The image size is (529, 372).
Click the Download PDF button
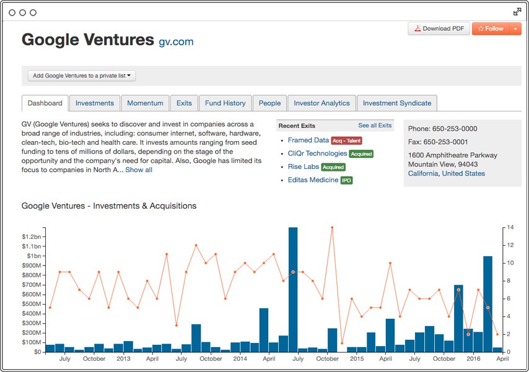(x=439, y=28)
